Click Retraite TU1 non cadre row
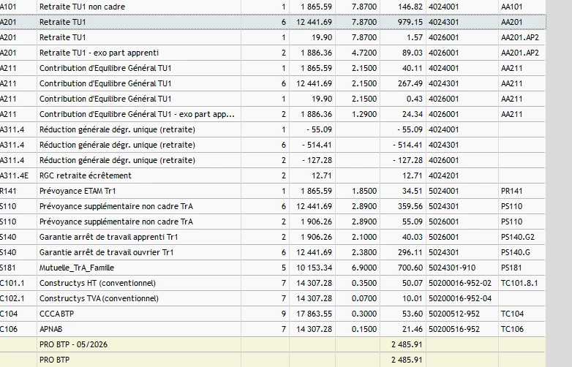The height and width of the screenshot is (367, 572). point(273,7)
